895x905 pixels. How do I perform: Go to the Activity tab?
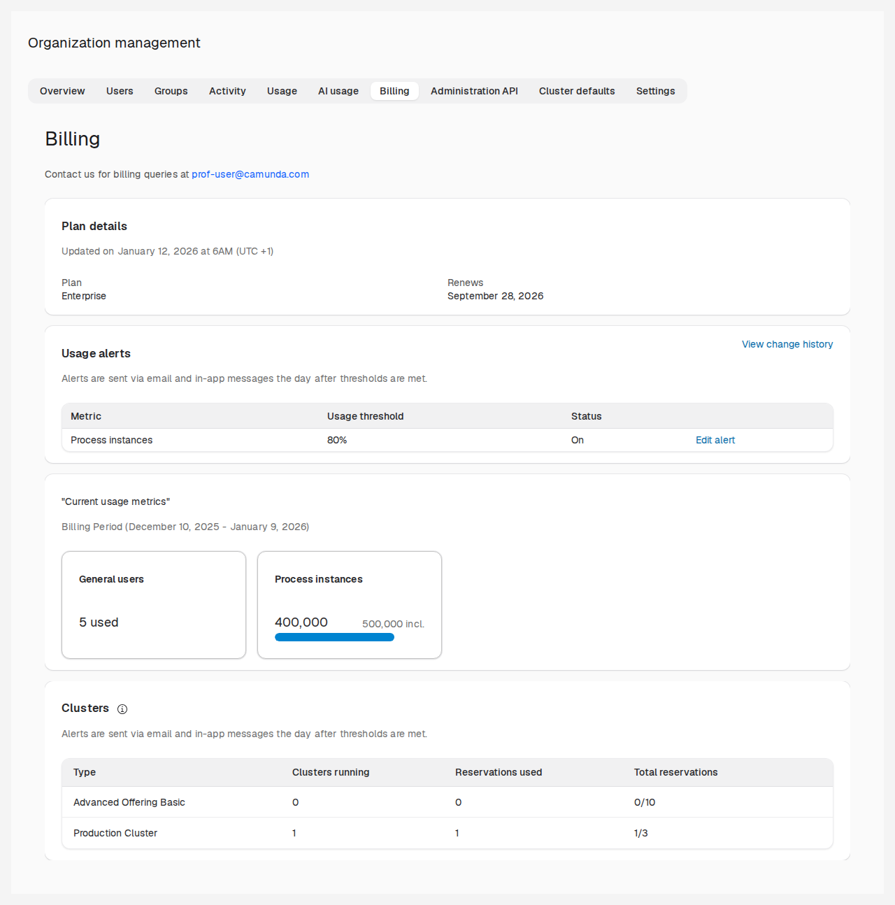[227, 91]
